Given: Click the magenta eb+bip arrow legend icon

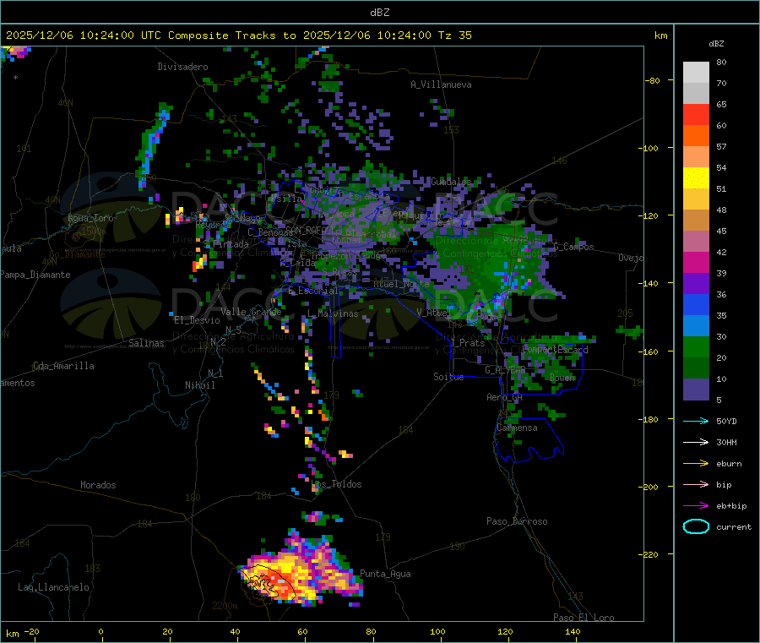Looking at the screenshot, I should point(696,506).
